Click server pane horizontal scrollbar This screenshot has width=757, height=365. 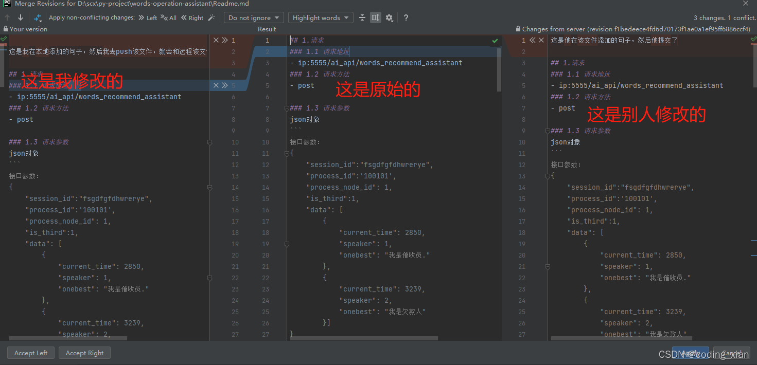[x=621, y=338]
